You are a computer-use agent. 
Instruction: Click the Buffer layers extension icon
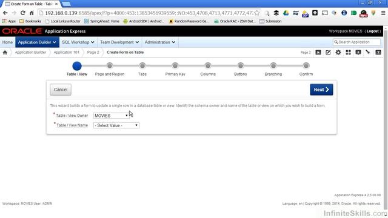276,13
